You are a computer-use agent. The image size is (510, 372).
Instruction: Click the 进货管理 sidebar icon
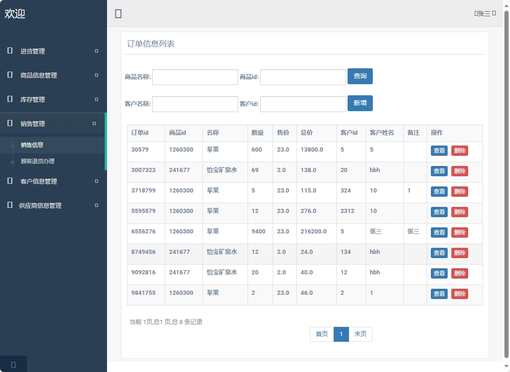tap(9, 51)
